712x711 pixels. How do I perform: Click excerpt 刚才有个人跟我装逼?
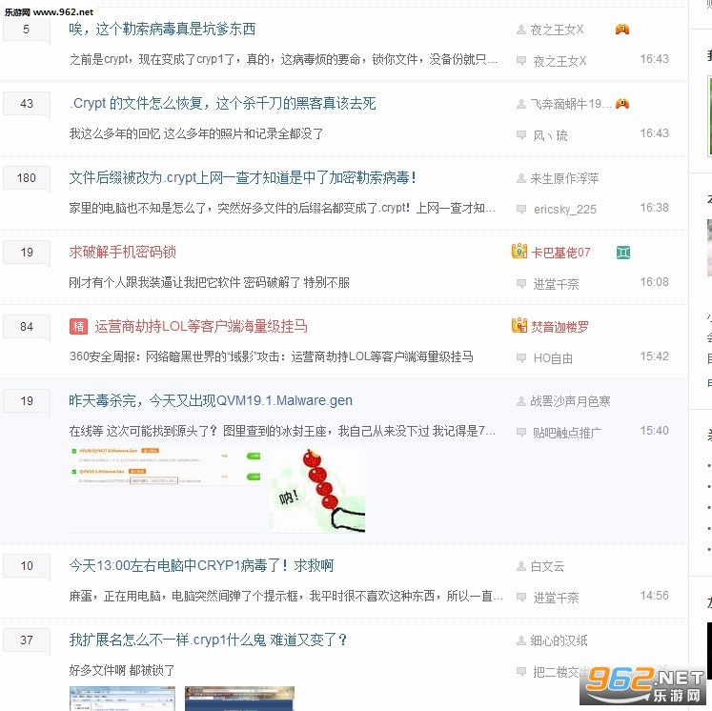coord(210,282)
